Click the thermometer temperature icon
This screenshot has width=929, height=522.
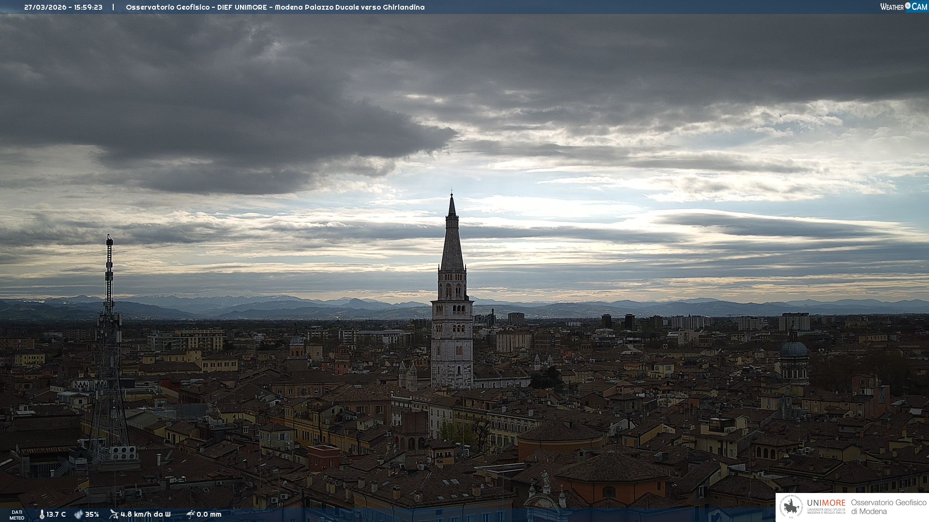point(42,514)
